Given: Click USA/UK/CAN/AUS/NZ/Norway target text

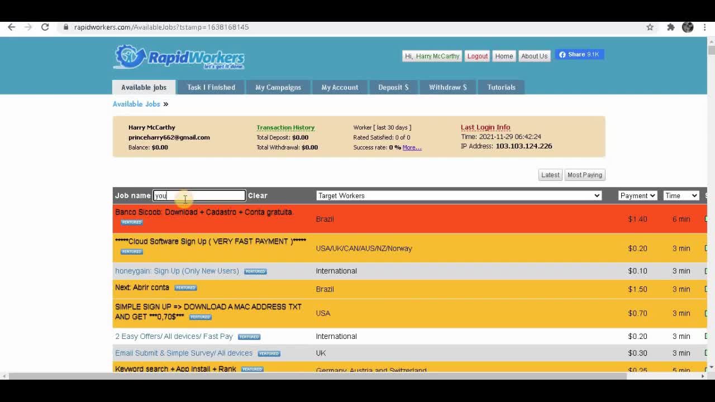Looking at the screenshot, I should [364, 248].
